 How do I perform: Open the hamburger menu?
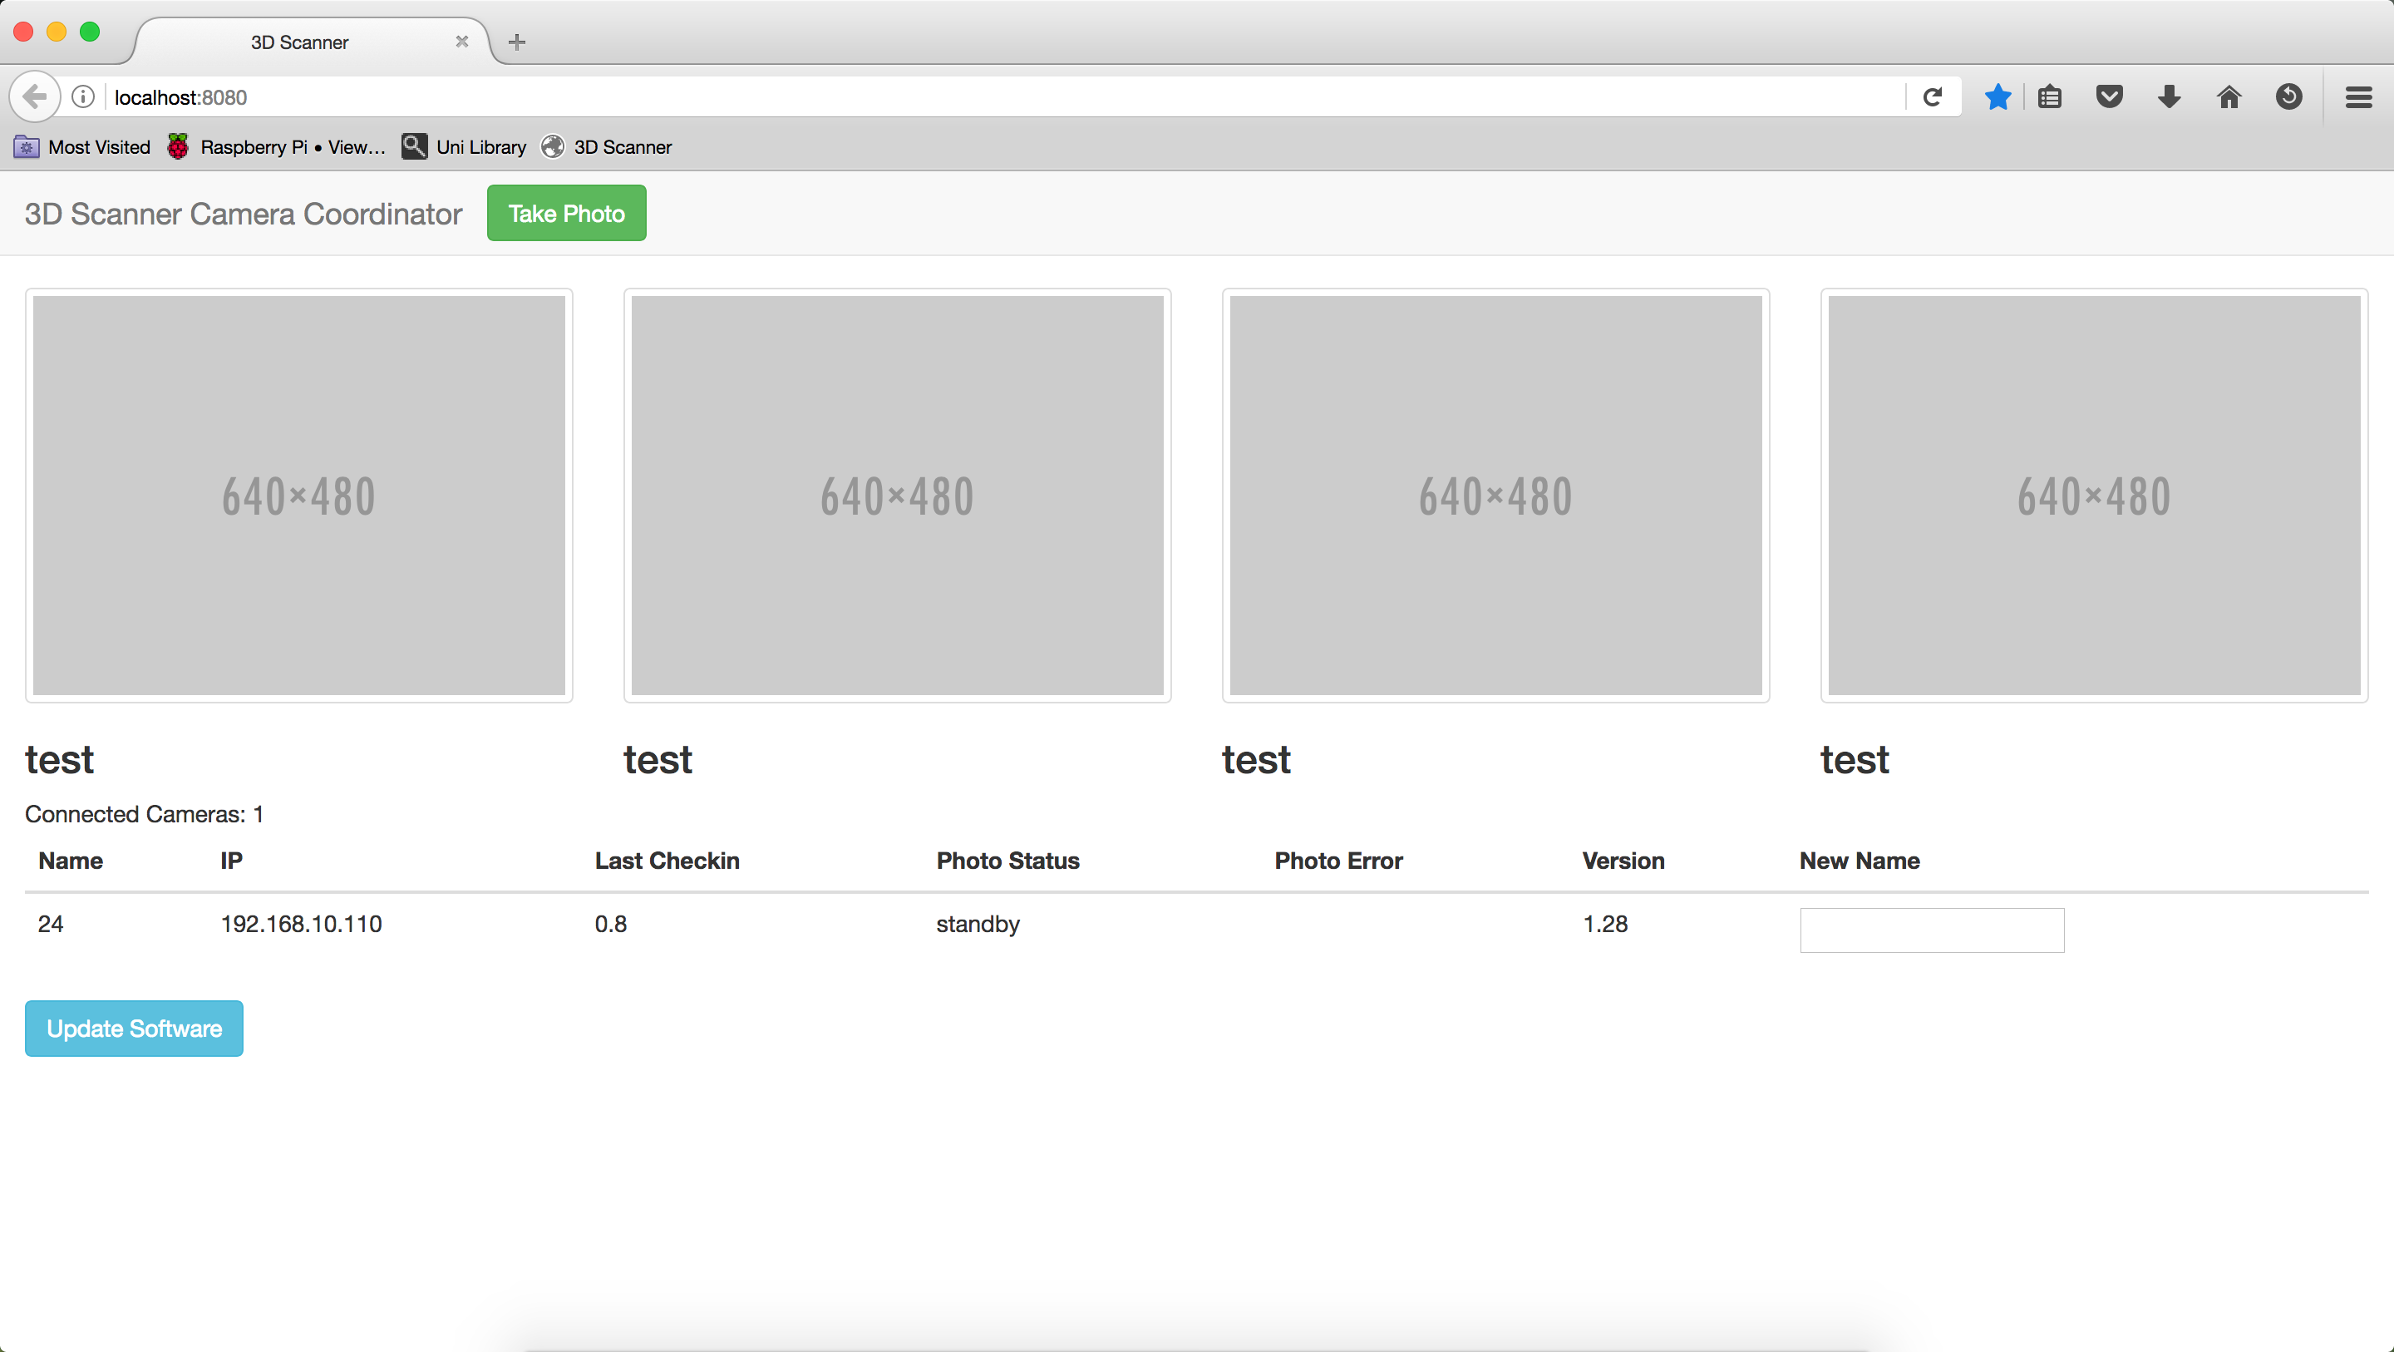coord(2357,96)
